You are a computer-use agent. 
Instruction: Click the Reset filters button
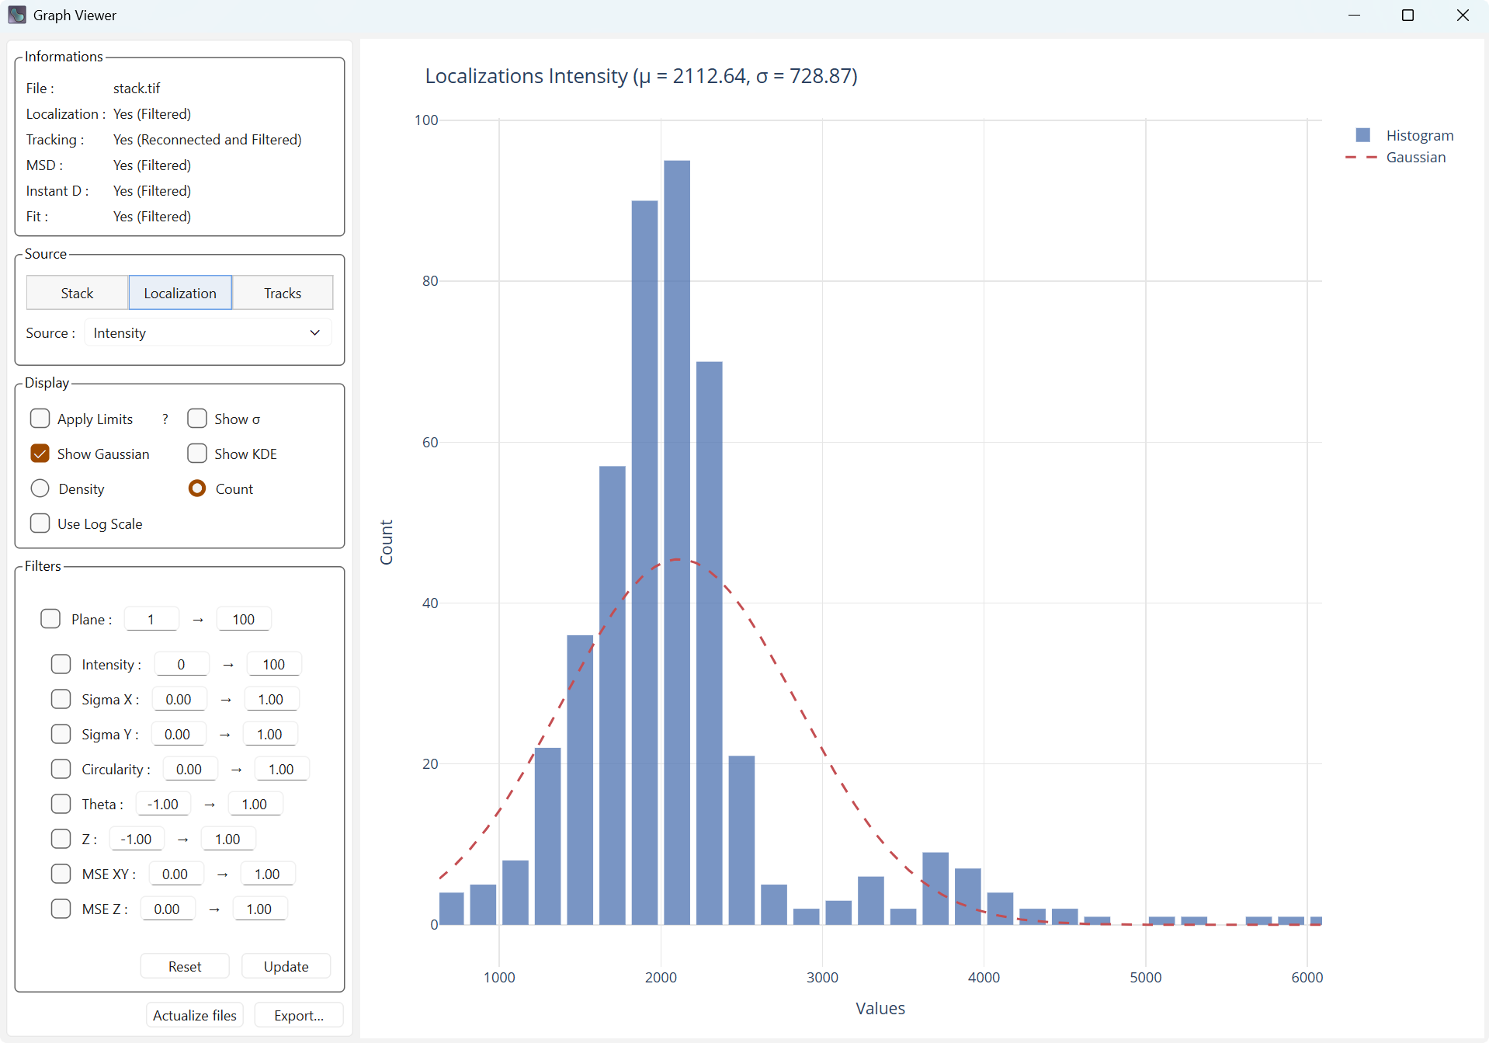pos(184,965)
